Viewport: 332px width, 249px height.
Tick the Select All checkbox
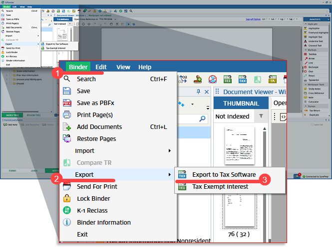(x=312, y=124)
